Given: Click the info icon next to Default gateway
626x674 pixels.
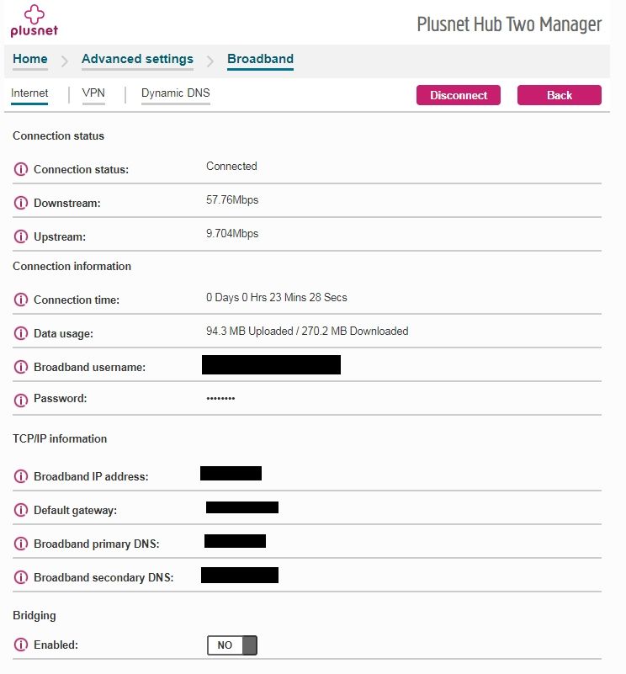Looking at the screenshot, I should coord(21,510).
